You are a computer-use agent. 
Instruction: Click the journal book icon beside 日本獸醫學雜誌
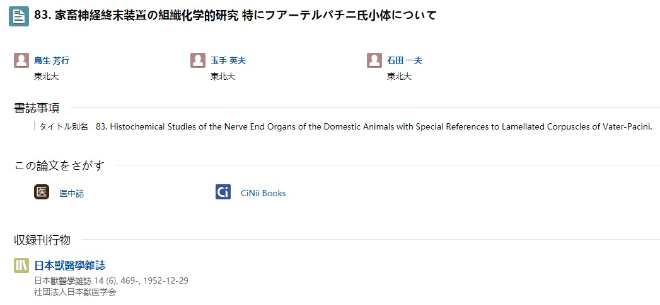[x=21, y=265]
